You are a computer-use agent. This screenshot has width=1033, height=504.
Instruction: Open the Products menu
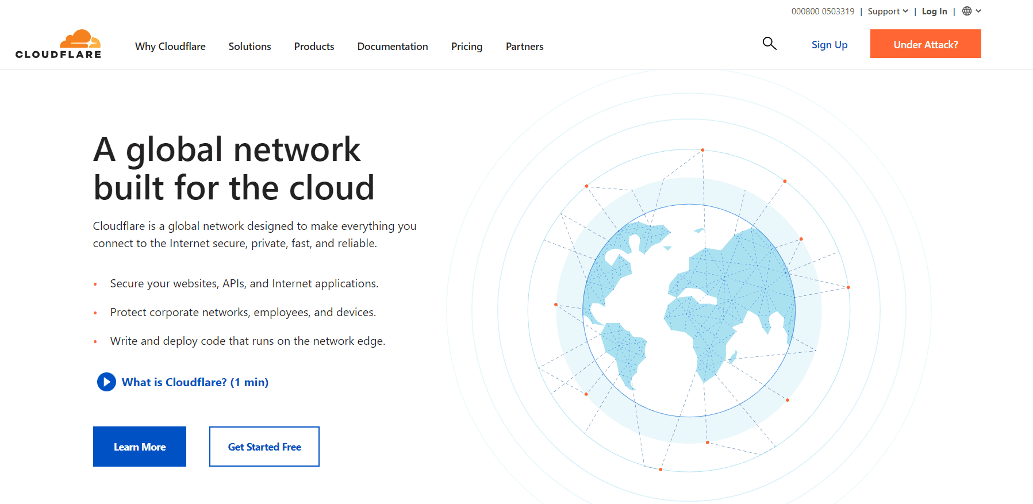tap(314, 47)
